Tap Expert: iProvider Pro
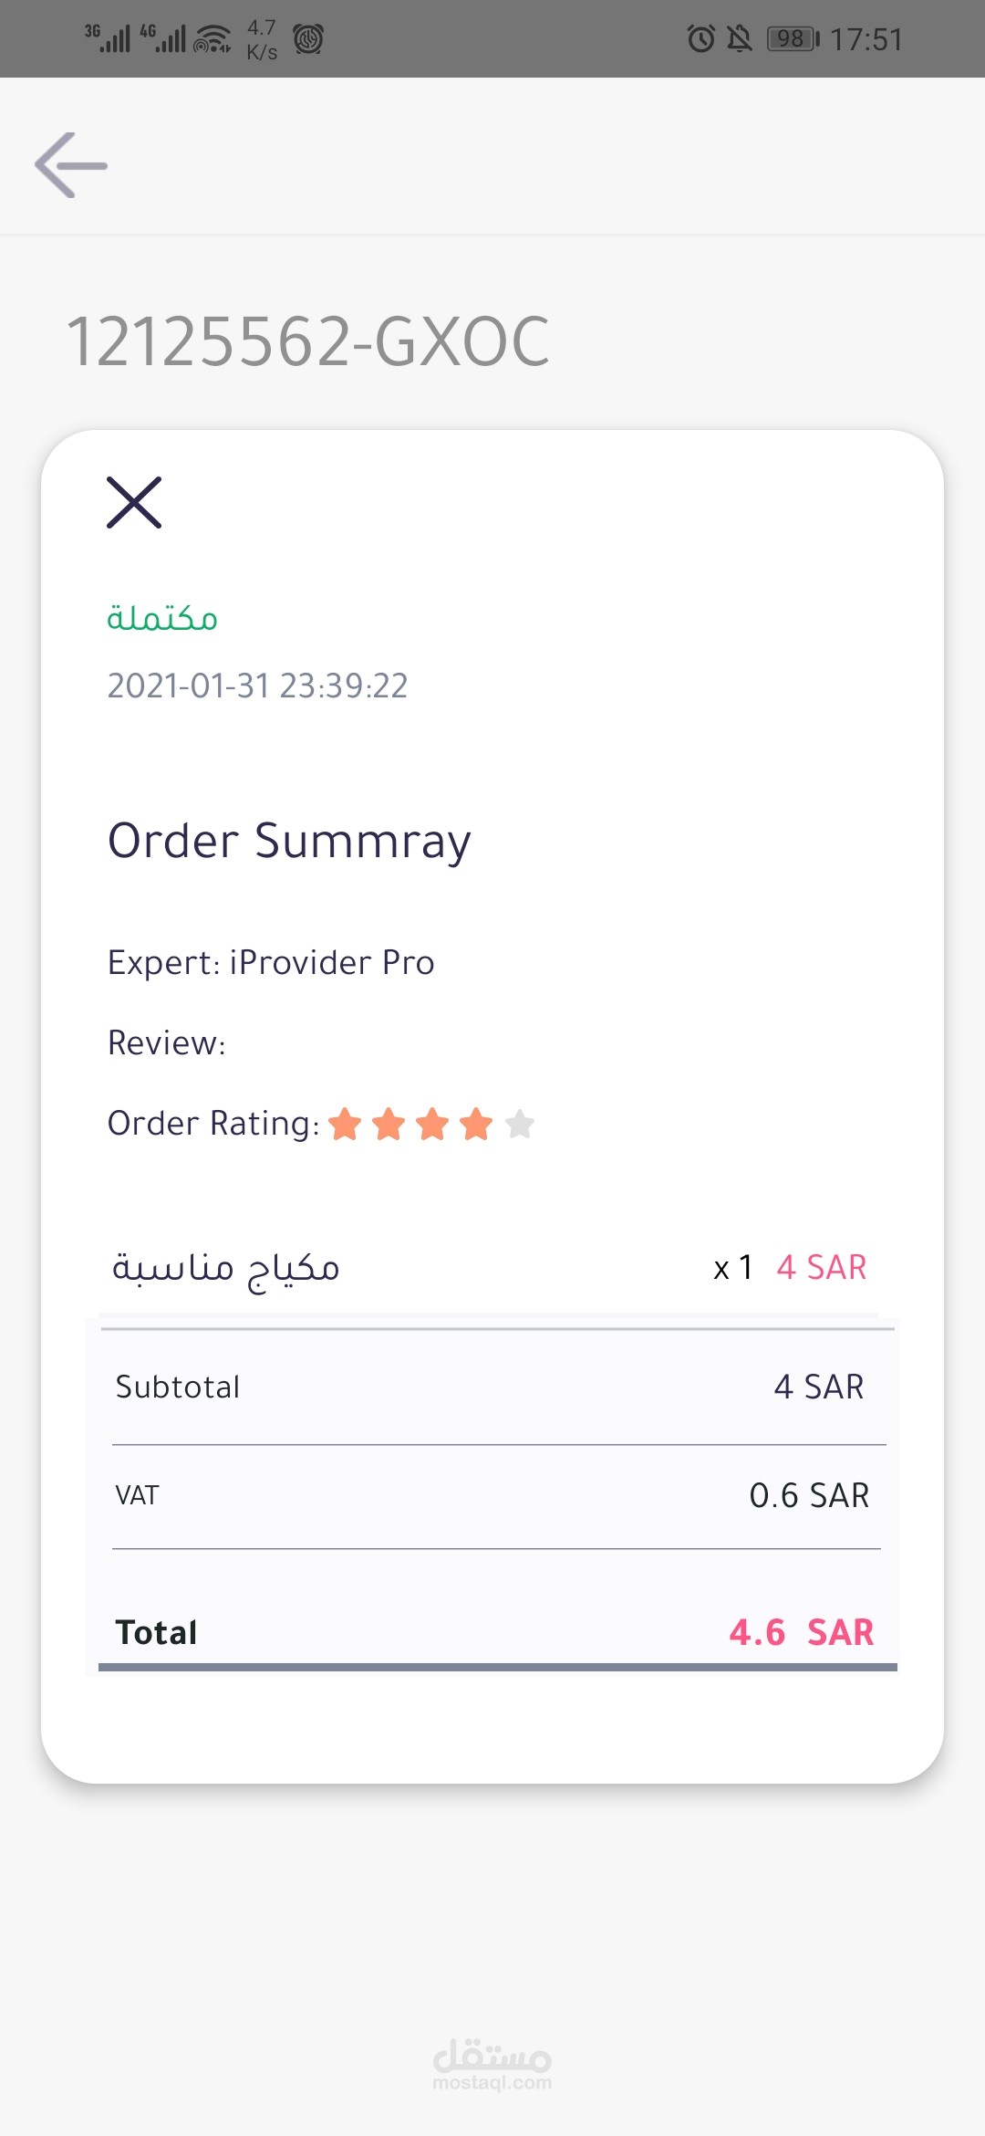 (271, 963)
